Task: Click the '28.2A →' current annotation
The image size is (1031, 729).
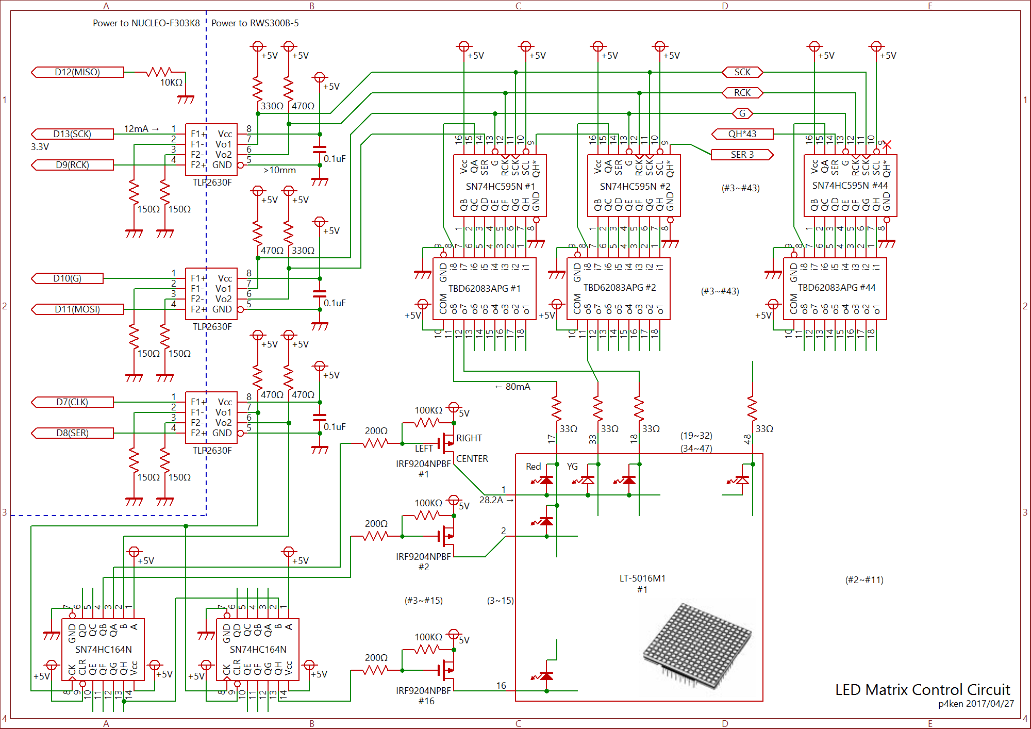Action: coord(496,500)
